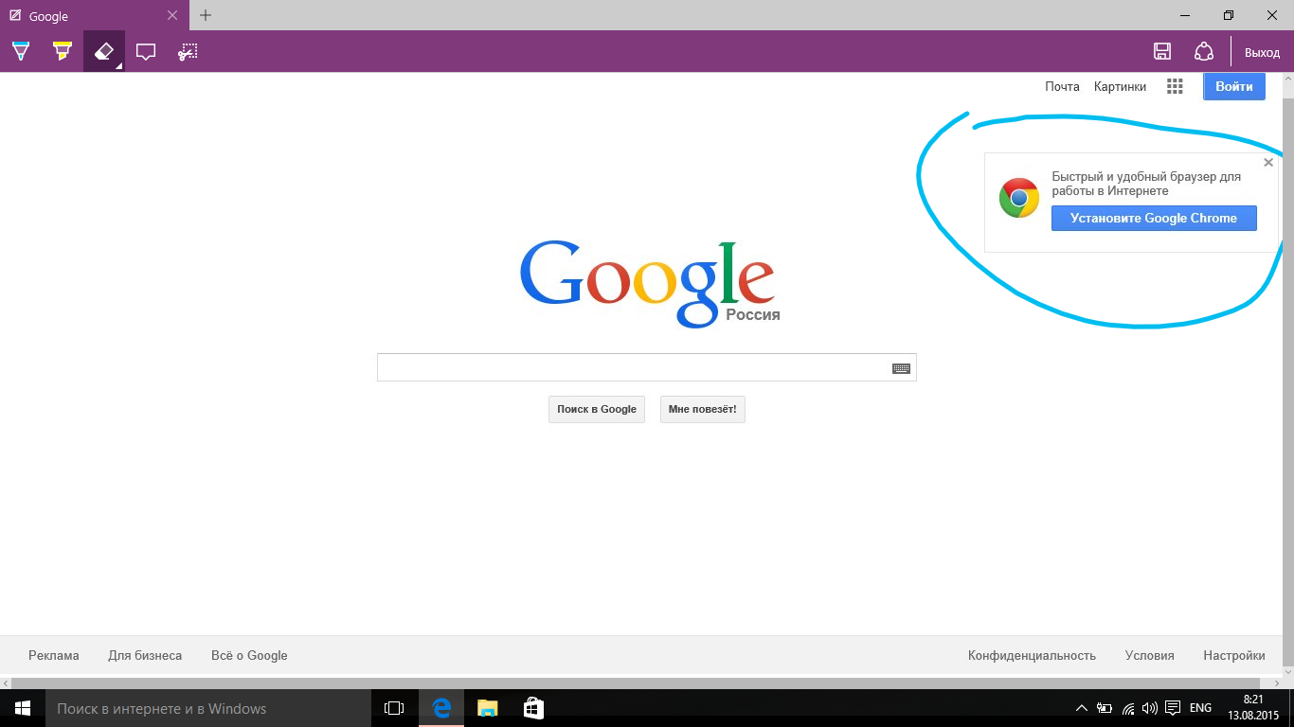1294x727 pixels.
Task: Click the Windows taskbar search box
Action: (208, 708)
